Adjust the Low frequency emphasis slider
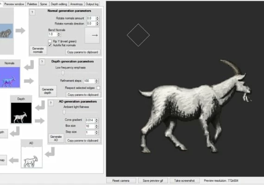Viewport: 264px width, 185px height. pos(63,73)
